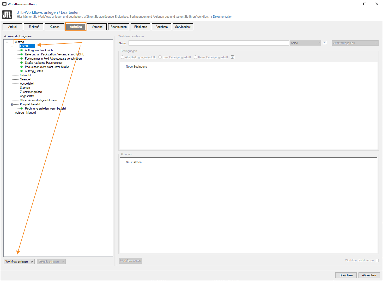Screen dimensions: 383x281
Task: Select the Storniert event
Action: click(x=25, y=88)
